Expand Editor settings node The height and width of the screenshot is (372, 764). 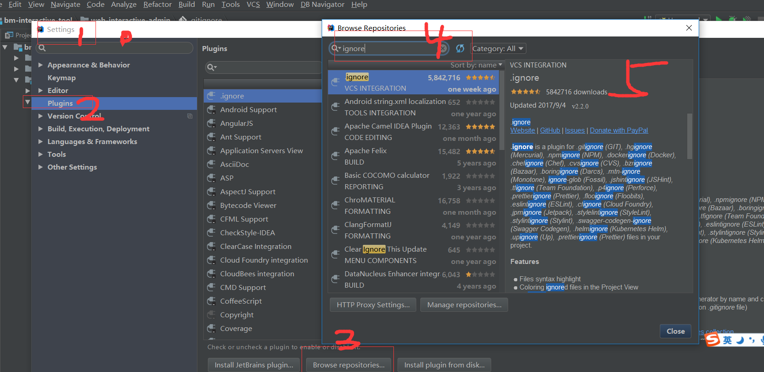40,90
